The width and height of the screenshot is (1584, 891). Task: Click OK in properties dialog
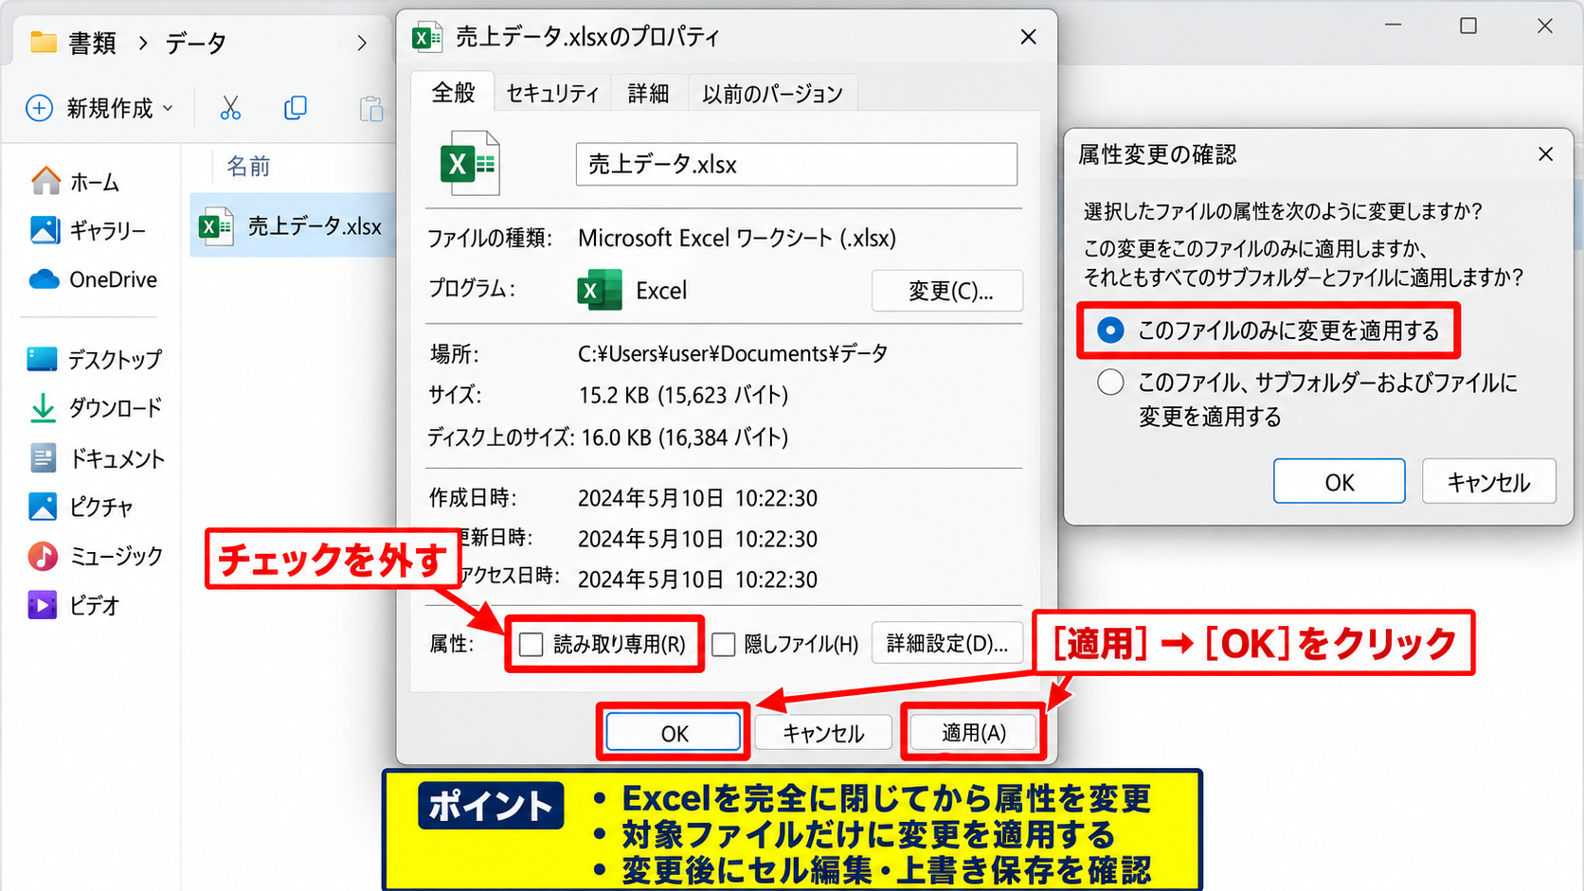coord(674,733)
